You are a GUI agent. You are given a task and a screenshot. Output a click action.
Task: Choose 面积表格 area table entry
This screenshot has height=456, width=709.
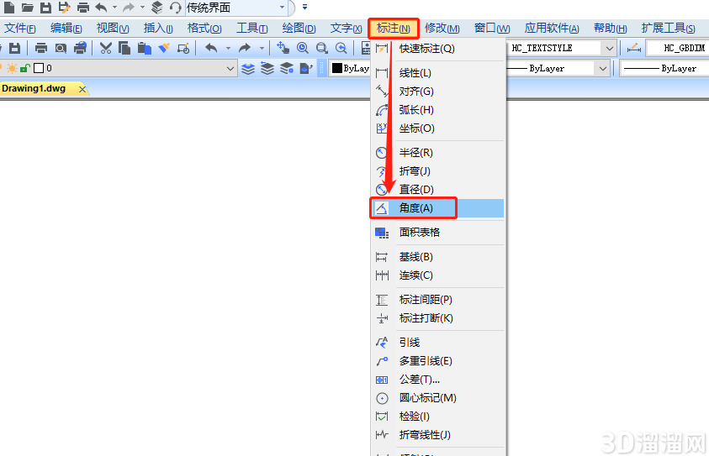tap(437, 233)
